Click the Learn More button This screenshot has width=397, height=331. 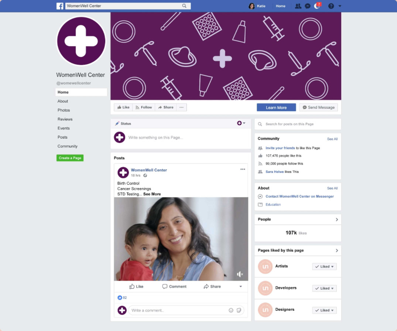pos(276,108)
